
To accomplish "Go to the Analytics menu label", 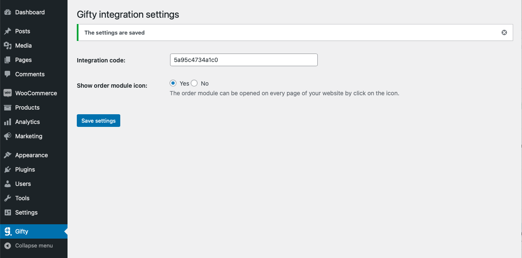I will [x=27, y=122].
